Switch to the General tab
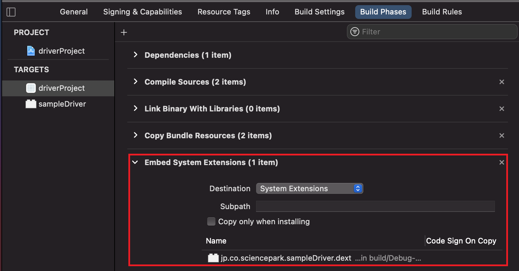Image resolution: width=519 pixels, height=271 pixels. 74,12
